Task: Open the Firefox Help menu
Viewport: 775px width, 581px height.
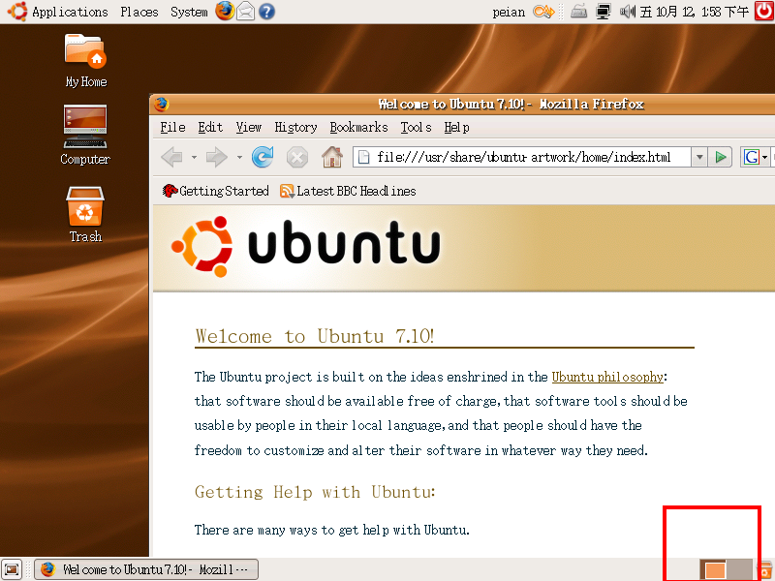Action: [456, 128]
